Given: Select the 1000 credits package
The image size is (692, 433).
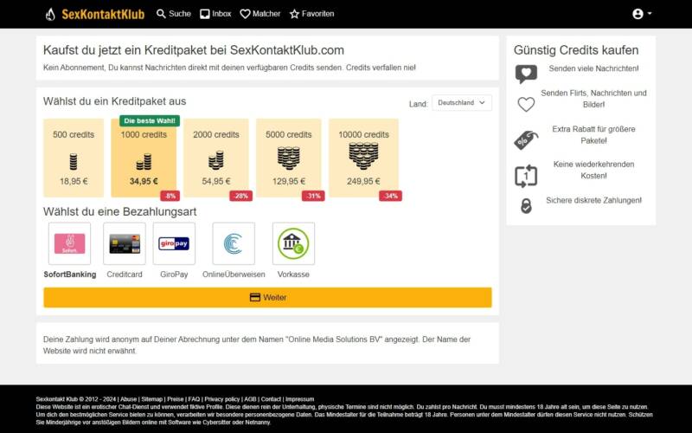Looking at the screenshot, I should point(144,158).
